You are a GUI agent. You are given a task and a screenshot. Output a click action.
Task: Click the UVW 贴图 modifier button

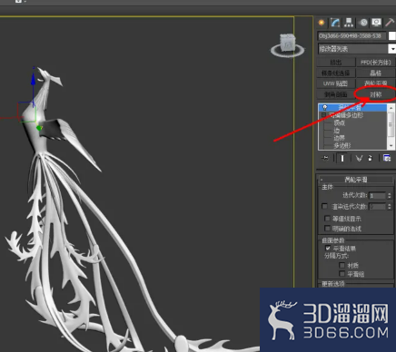[336, 83]
